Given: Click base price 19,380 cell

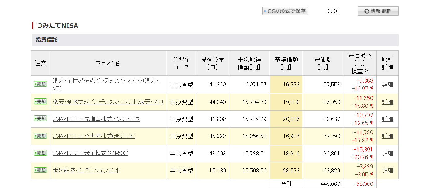Looking at the screenshot, I should tap(286, 102).
